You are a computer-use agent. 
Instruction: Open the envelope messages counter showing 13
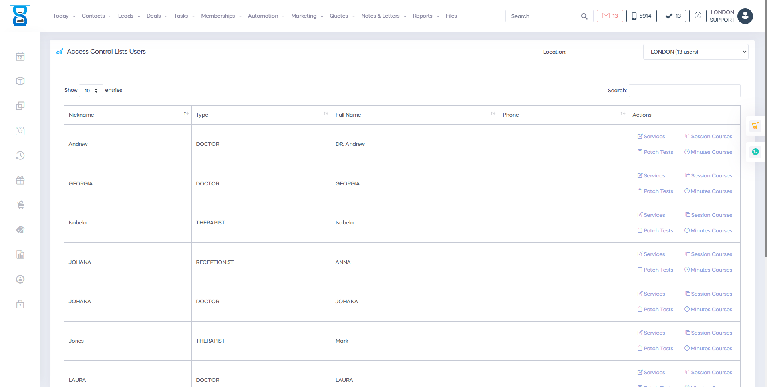point(610,16)
